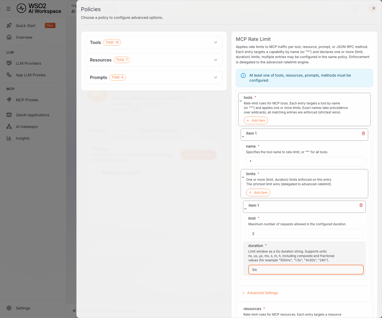Click the New badge beside Quick Start
The height and width of the screenshot is (318, 382).
tap(50, 25)
